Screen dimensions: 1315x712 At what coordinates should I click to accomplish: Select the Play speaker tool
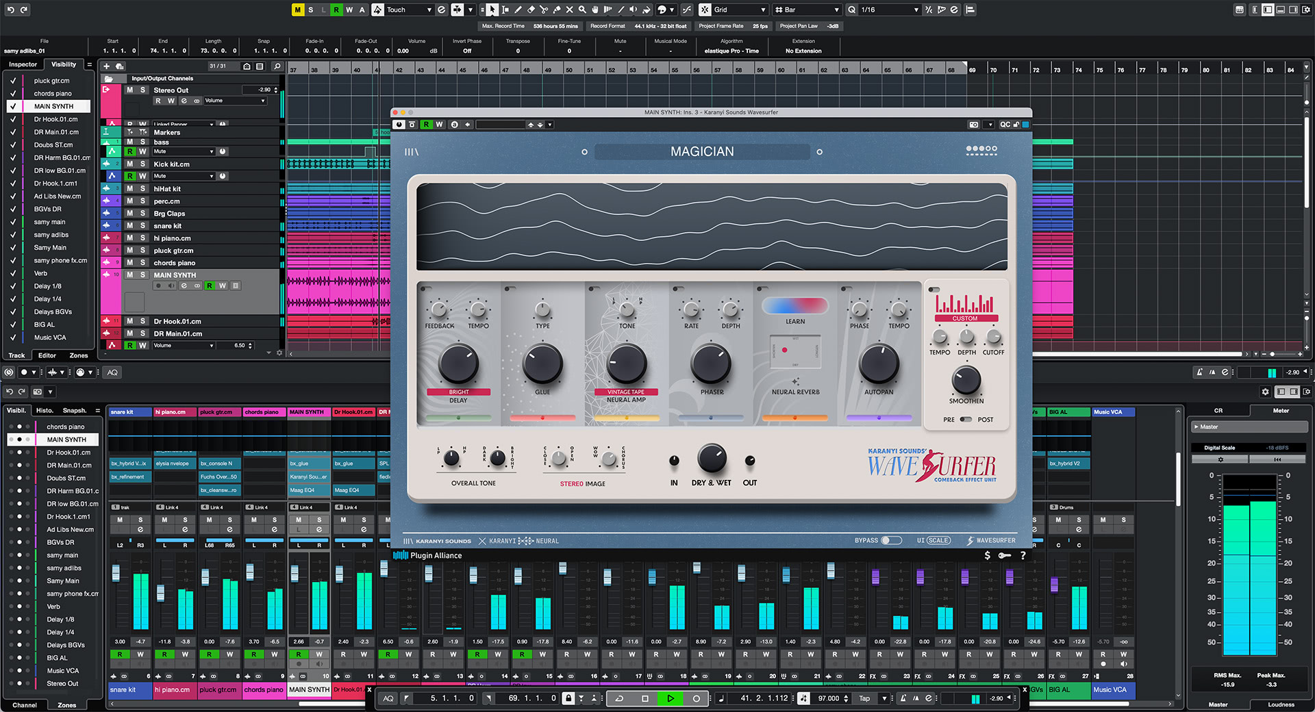click(x=633, y=10)
